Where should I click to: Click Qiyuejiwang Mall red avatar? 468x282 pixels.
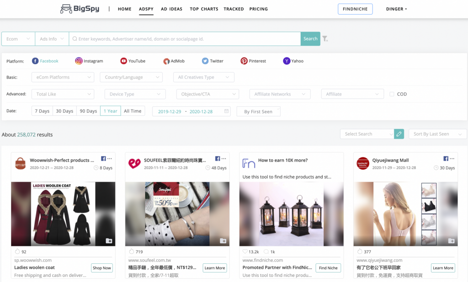363,163
